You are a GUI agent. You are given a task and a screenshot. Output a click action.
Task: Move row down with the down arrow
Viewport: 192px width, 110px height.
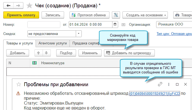tap(46, 53)
